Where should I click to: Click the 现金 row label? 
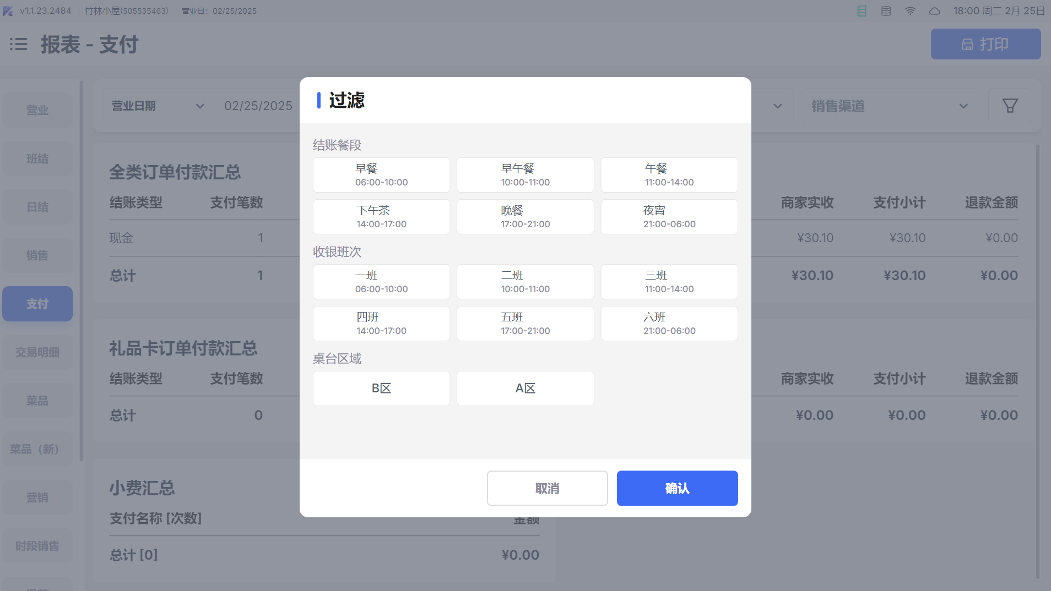[x=121, y=238]
